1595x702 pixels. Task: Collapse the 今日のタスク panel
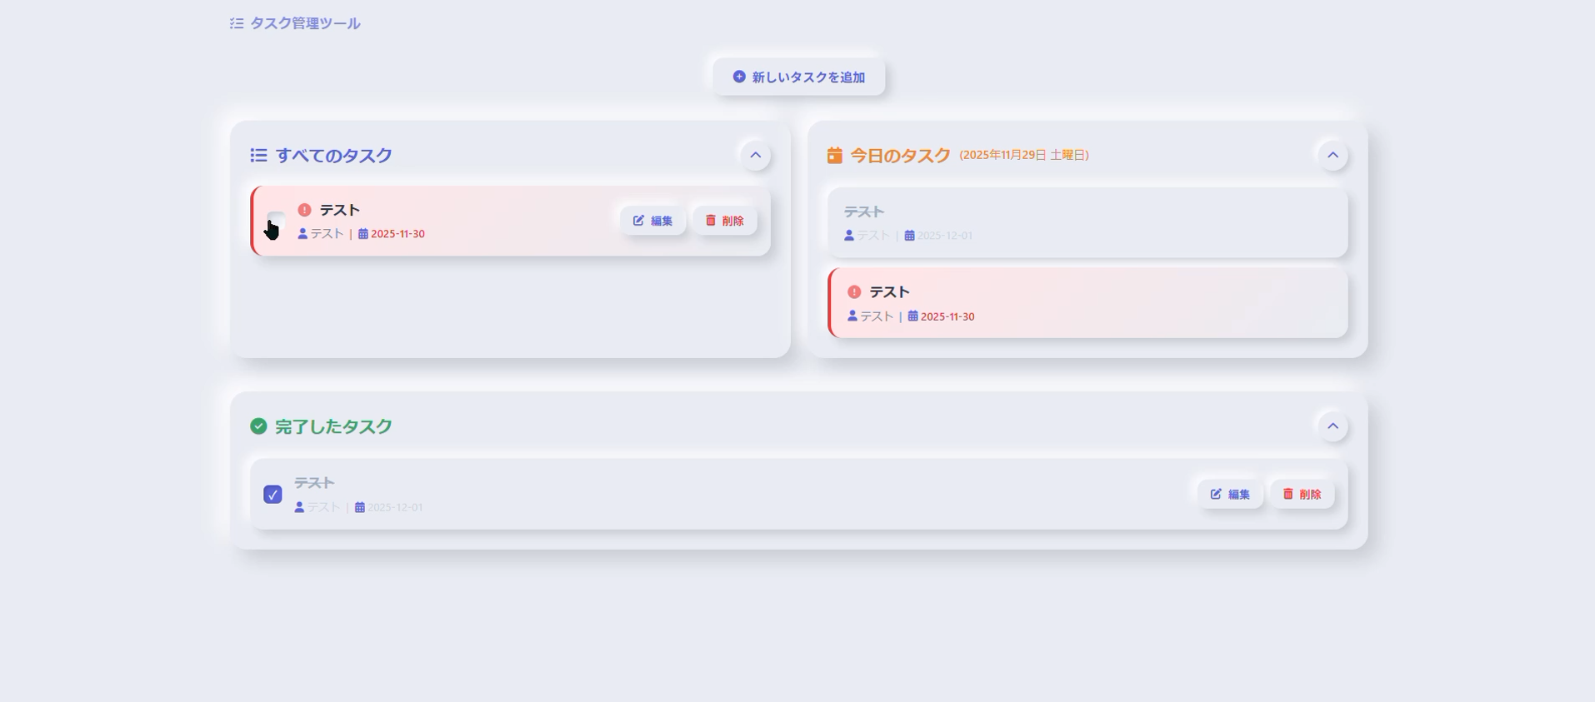point(1332,156)
